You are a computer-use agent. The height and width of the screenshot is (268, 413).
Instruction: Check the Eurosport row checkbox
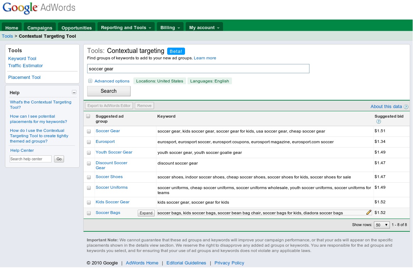89,142
